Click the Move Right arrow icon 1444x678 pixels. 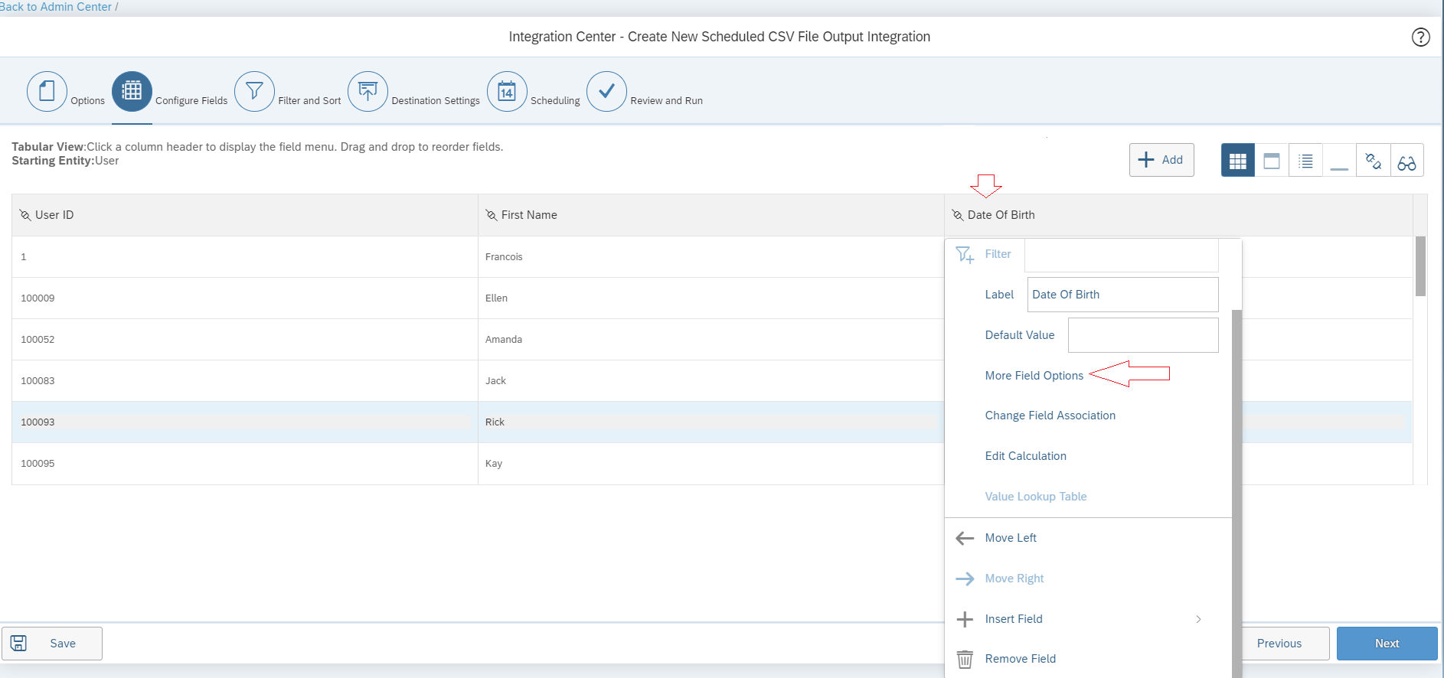[x=965, y=579]
